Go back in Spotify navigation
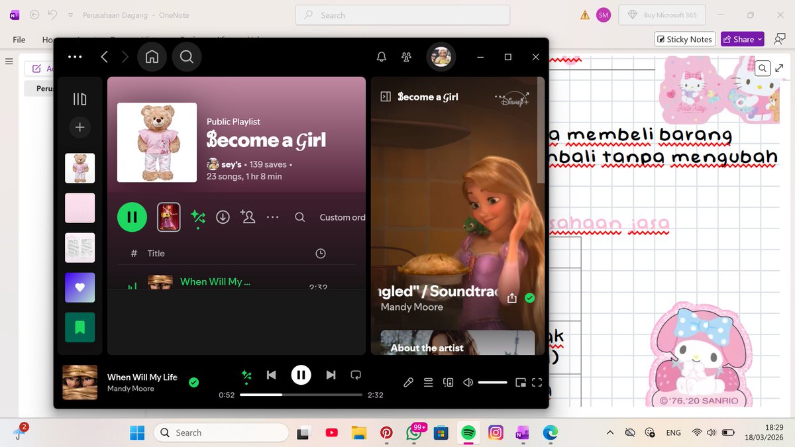Image resolution: width=795 pixels, height=447 pixels. point(104,57)
